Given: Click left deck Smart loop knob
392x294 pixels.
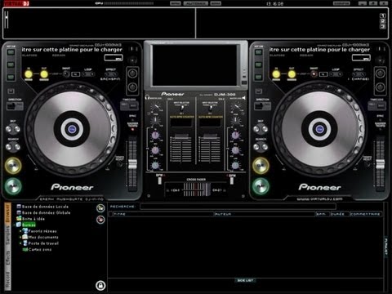Looking at the screenshot, I should 66,73.
